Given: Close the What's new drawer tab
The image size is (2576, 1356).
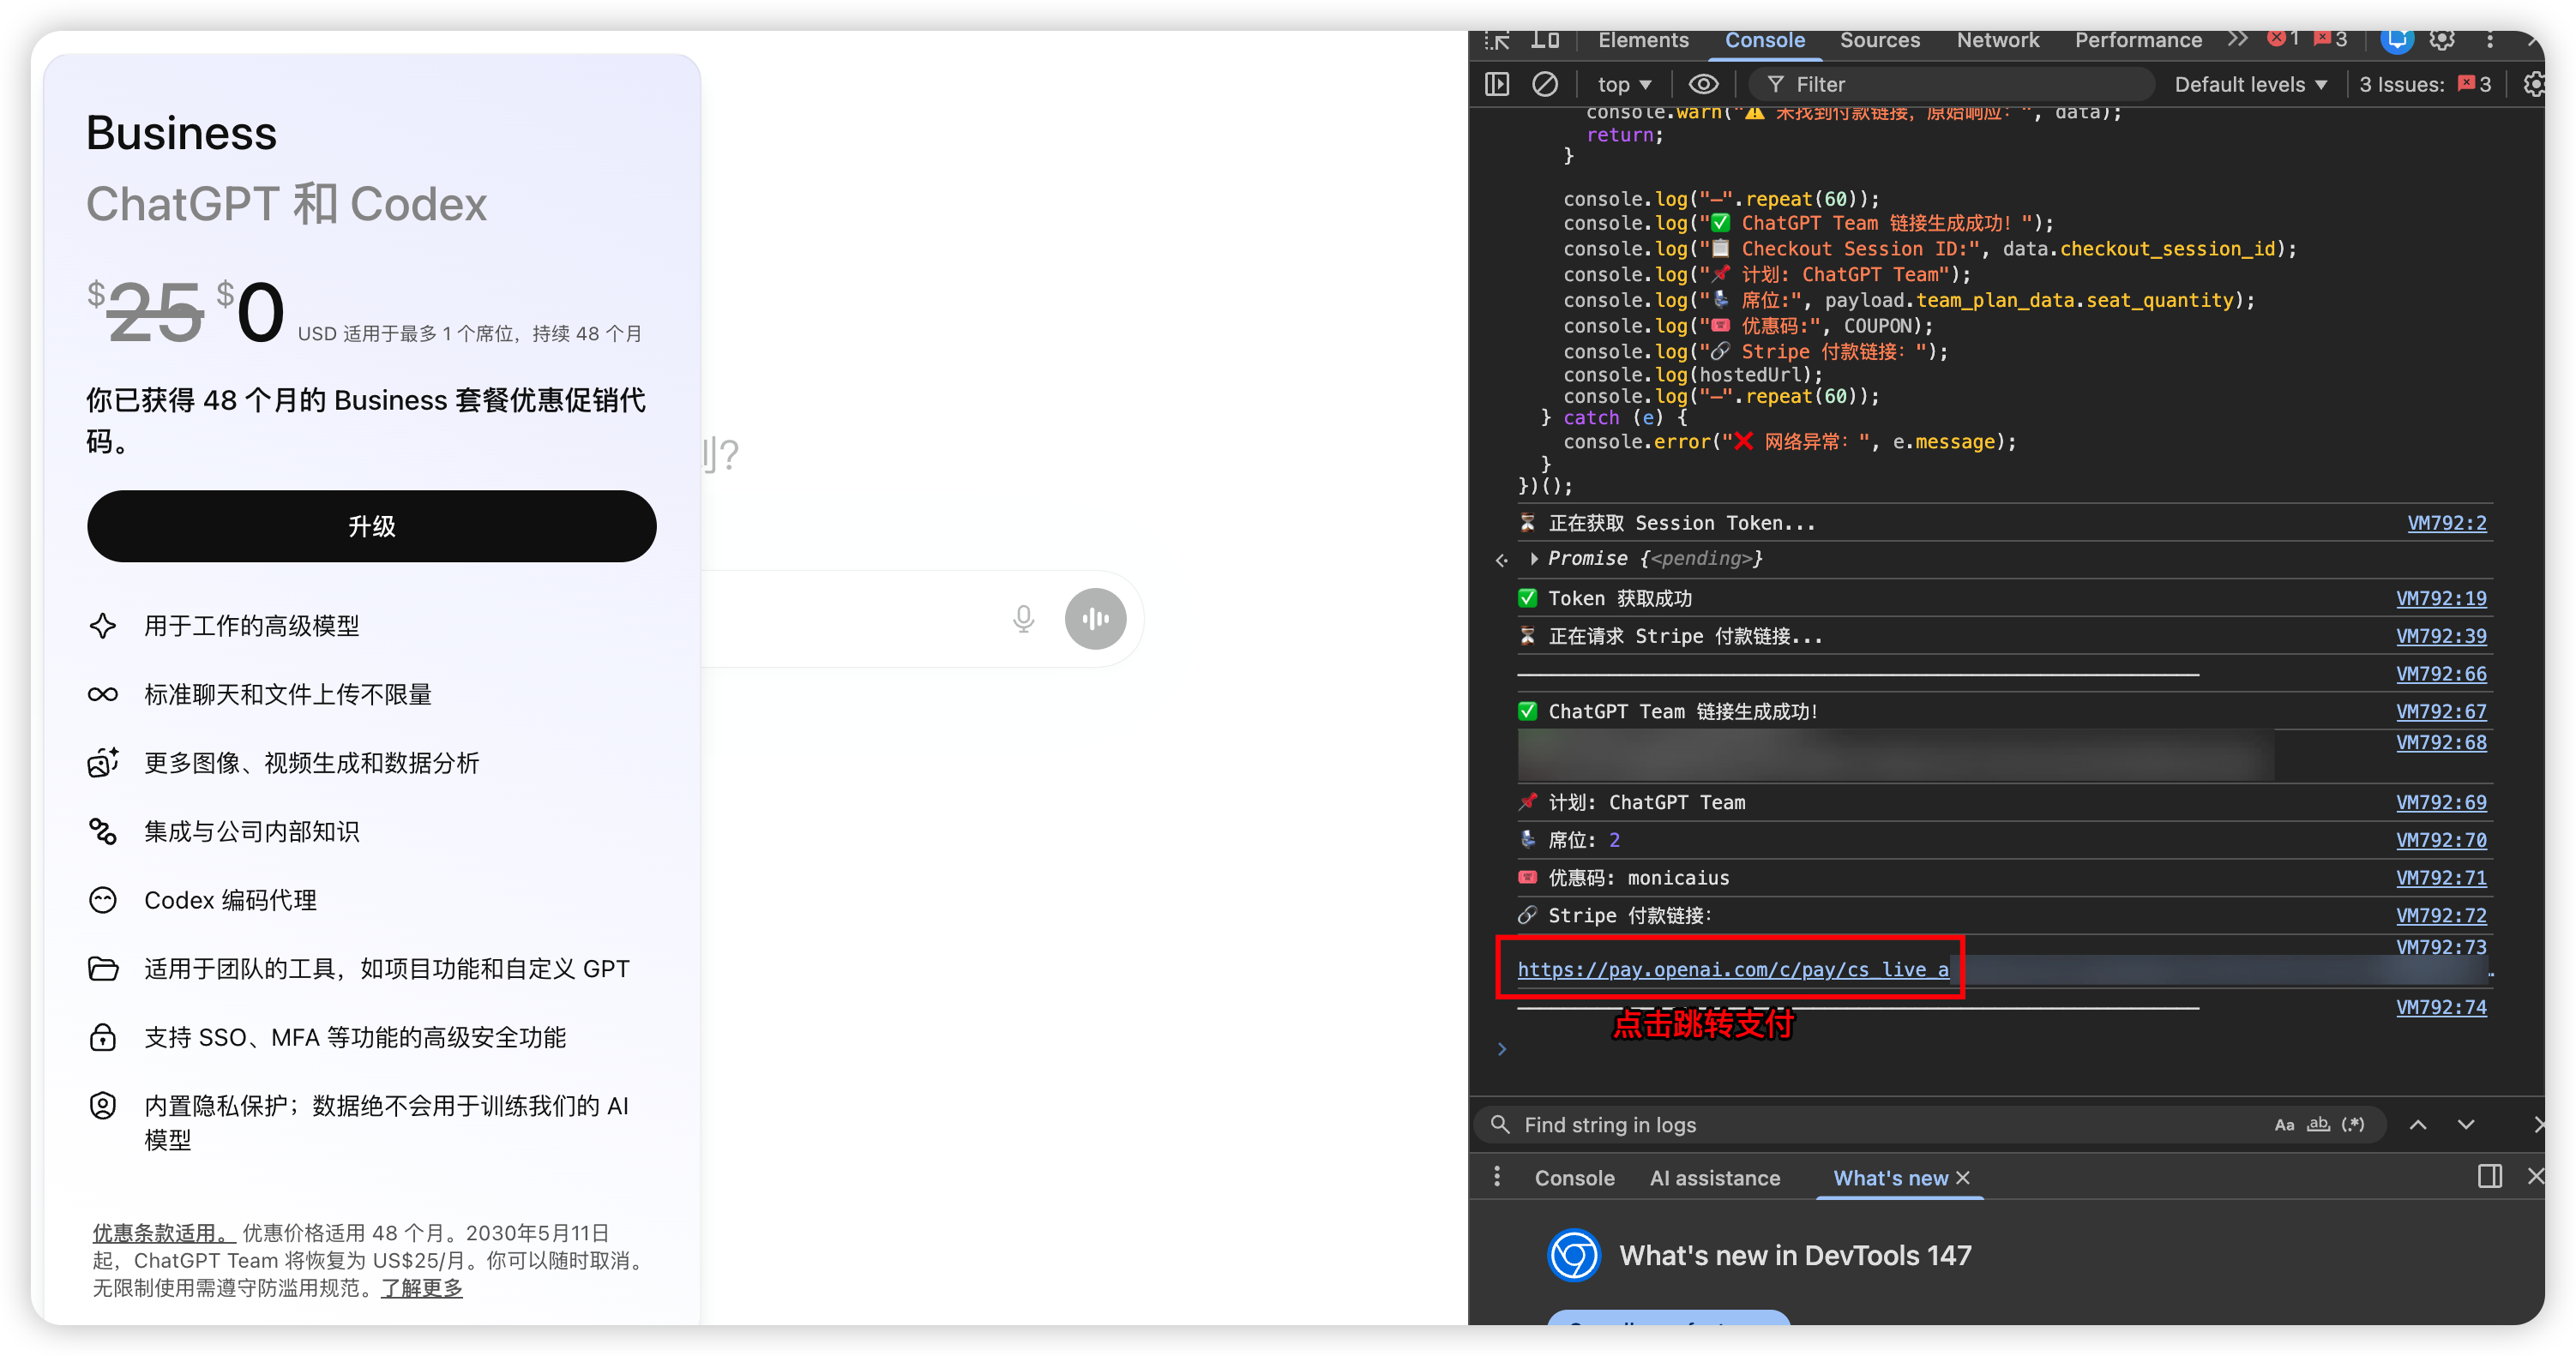Looking at the screenshot, I should tap(1963, 1178).
